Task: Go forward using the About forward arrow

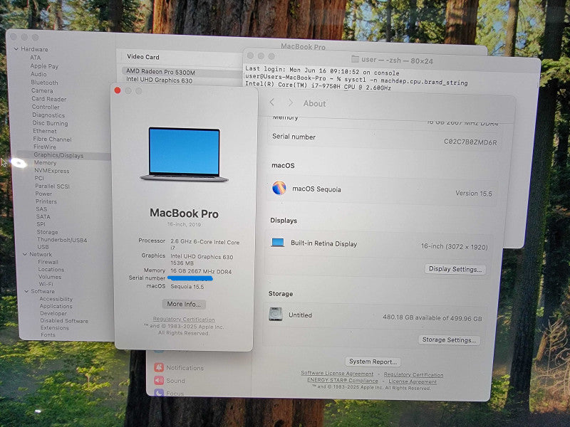Action: coord(290,103)
